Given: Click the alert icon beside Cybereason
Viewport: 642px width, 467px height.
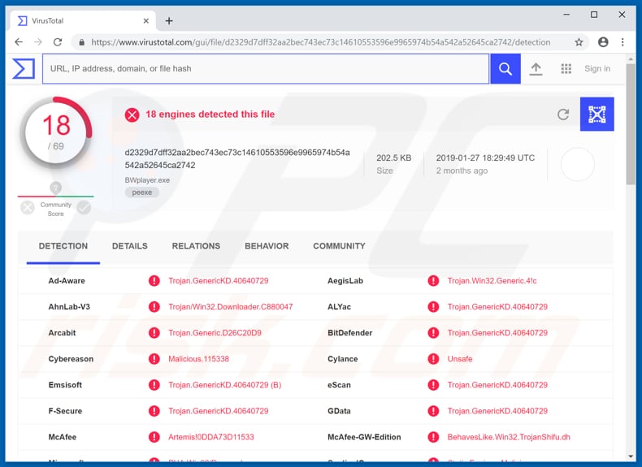Looking at the screenshot, I should (154, 359).
